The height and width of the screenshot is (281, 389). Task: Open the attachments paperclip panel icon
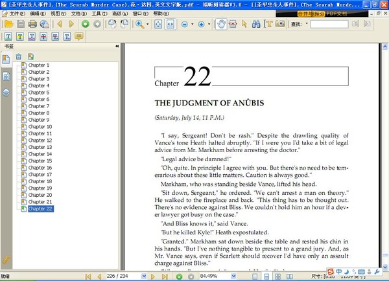tap(6, 260)
